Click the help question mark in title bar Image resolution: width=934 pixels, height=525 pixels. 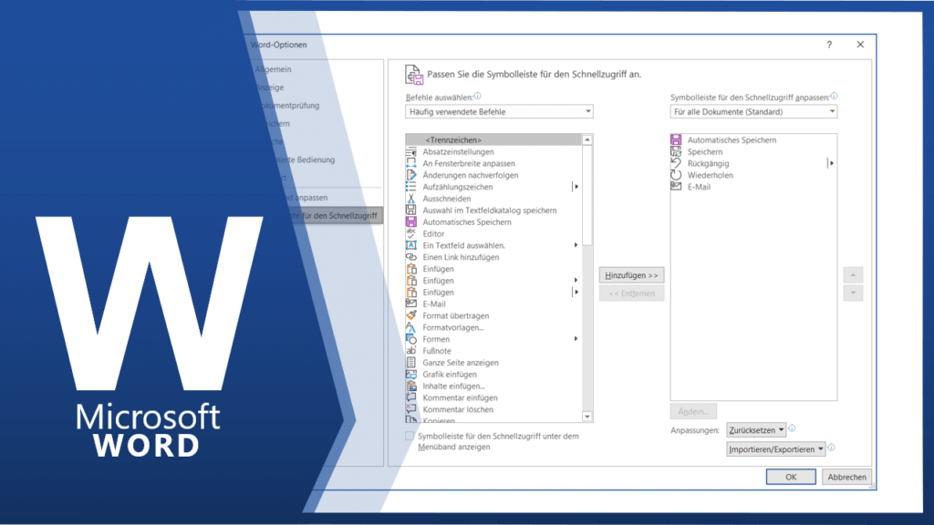pyautogui.click(x=829, y=45)
